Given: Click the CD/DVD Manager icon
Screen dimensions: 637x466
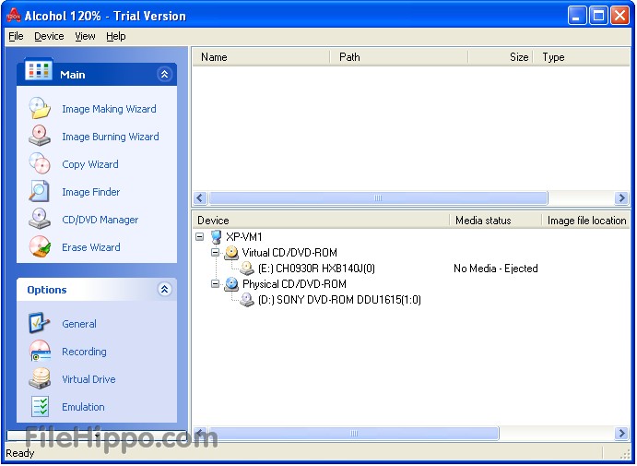Looking at the screenshot, I should (x=40, y=219).
